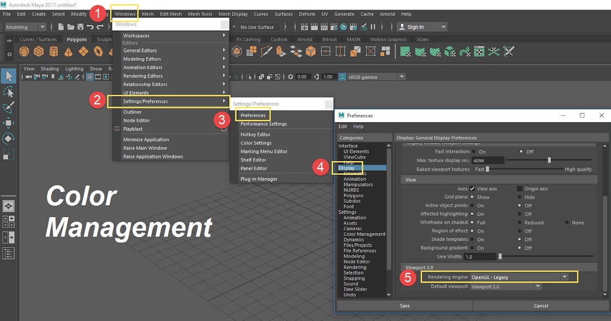Uncheck the View axis checkbox
611x321 pixels.
tap(472, 189)
